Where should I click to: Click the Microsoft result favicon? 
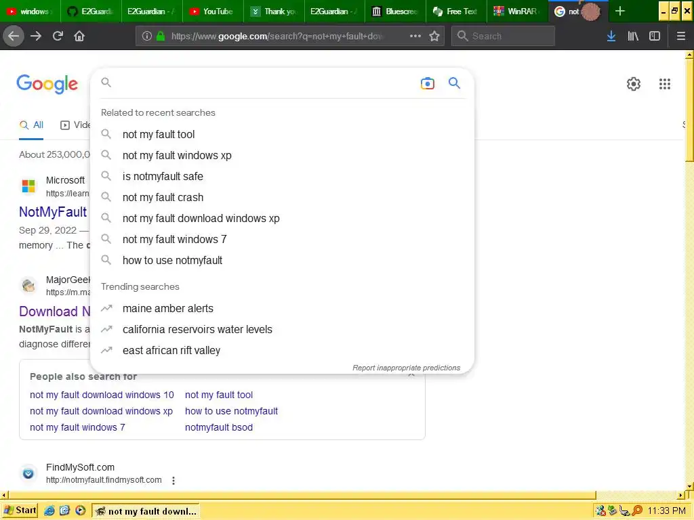(x=28, y=186)
